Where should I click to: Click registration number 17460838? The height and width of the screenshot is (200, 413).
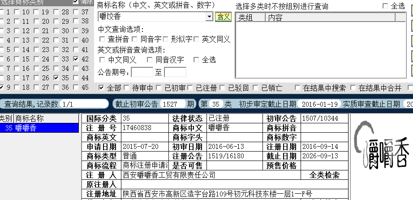click(x=137, y=128)
